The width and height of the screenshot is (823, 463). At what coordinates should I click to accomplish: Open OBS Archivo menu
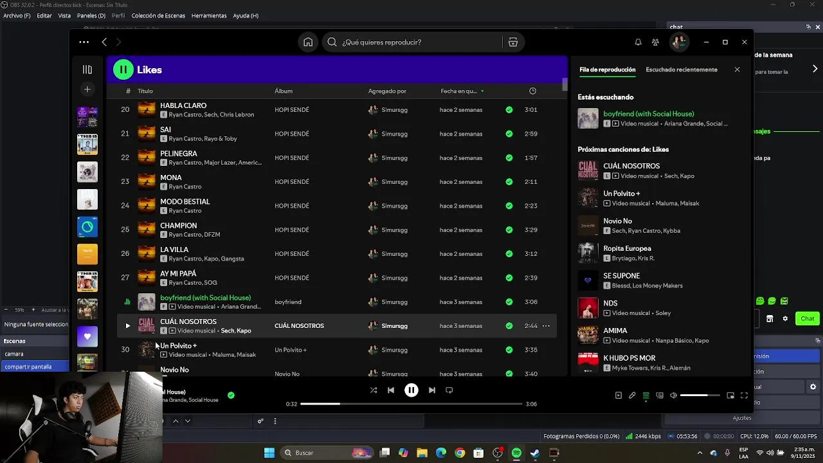pyautogui.click(x=17, y=15)
